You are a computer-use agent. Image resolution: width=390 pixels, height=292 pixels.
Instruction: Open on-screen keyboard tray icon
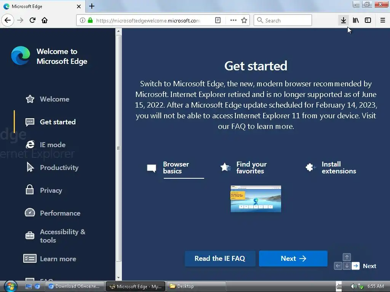tap(339, 286)
